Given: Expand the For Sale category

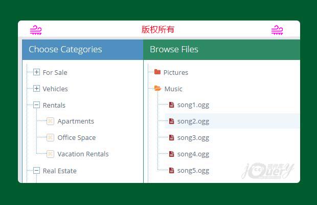Looking at the screenshot, I should click(36, 72).
